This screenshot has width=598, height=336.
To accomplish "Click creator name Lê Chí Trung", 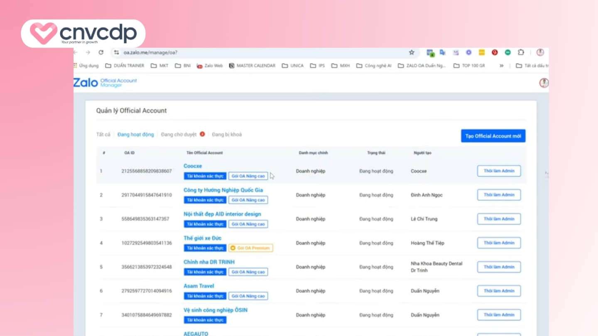I will tap(424, 219).
